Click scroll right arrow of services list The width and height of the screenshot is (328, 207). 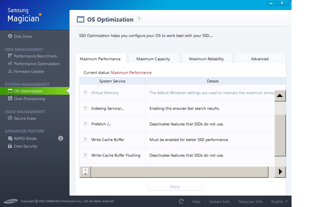[x=280, y=172]
